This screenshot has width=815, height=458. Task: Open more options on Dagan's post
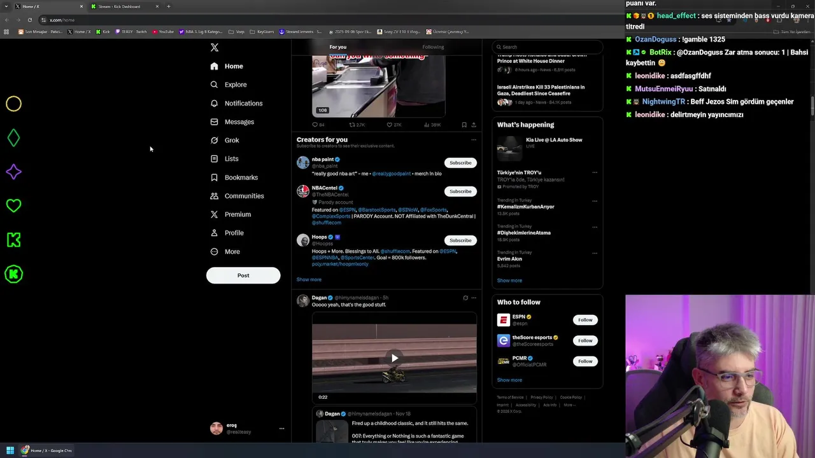(x=474, y=298)
